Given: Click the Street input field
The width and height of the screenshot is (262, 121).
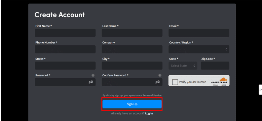Looking at the screenshot, I should [65, 66].
